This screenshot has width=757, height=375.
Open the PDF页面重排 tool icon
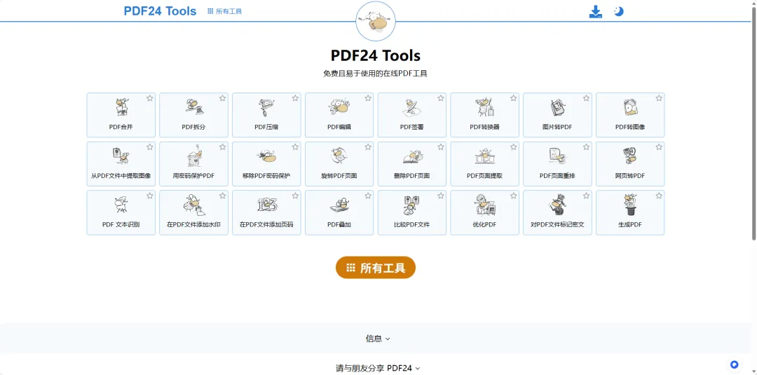558,156
